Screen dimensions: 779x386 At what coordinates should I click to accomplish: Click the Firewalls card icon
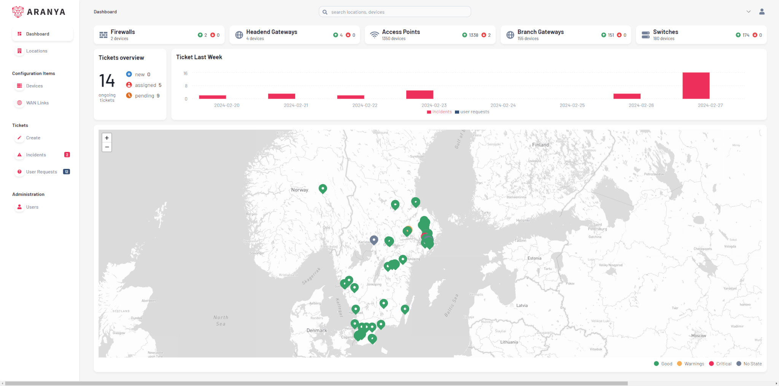pos(103,35)
